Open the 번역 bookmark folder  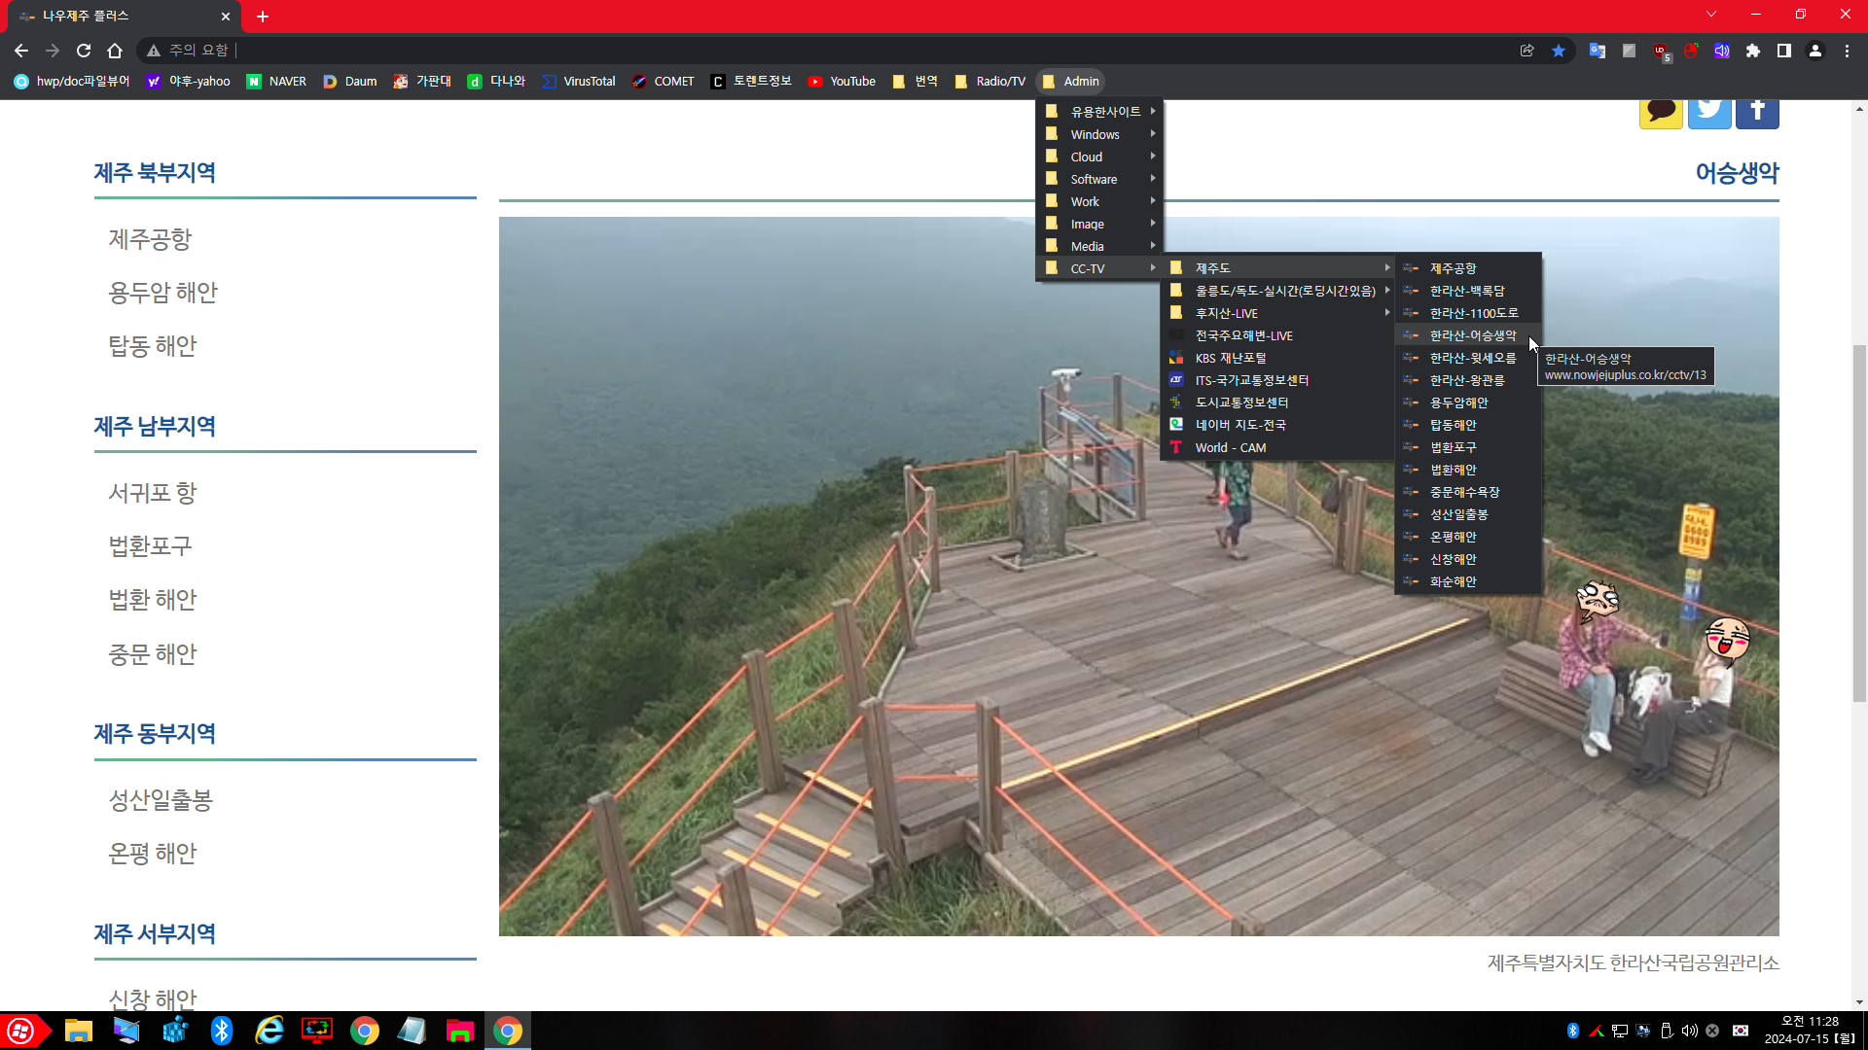pos(915,82)
